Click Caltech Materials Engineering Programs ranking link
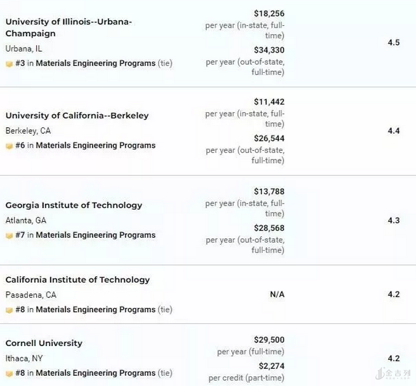 (95, 310)
